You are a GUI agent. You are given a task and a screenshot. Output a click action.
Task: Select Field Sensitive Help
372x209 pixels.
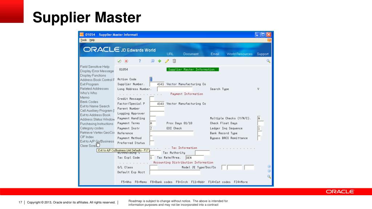coord(95,67)
